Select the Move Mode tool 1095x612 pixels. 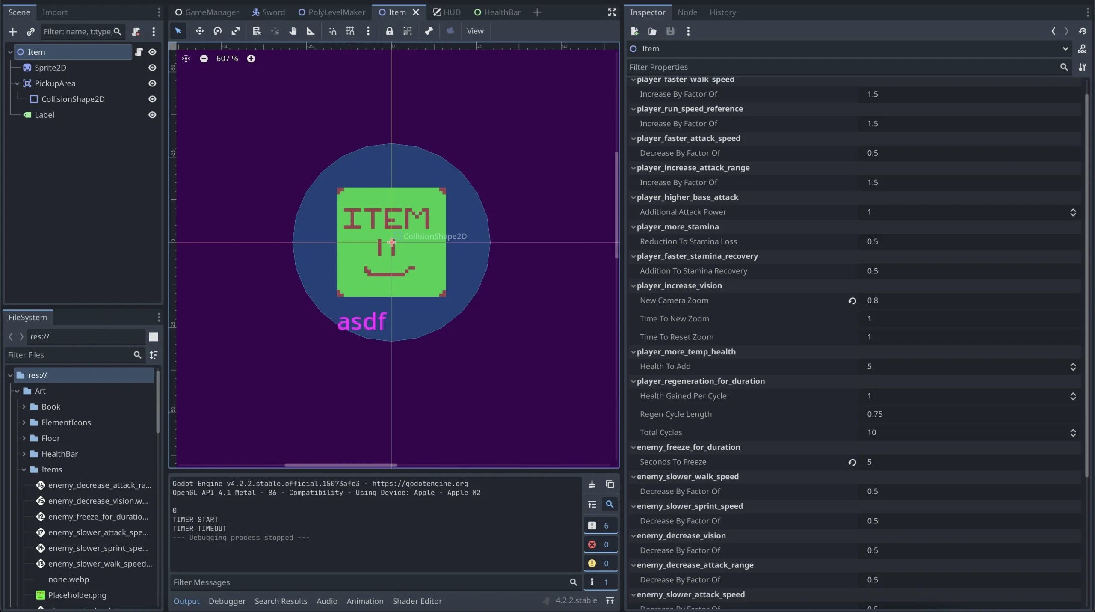pos(199,31)
